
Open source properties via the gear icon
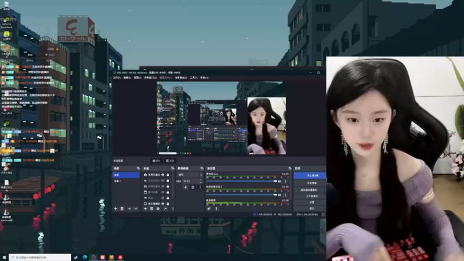pos(158,209)
